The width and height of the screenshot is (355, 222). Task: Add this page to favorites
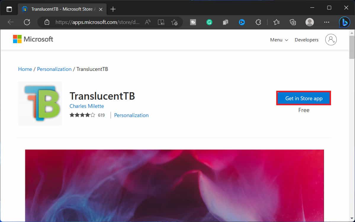(x=174, y=22)
